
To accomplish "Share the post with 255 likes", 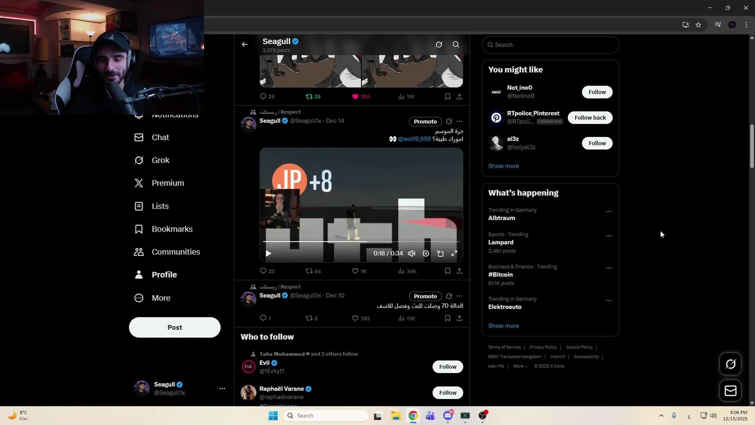I will point(459,96).
